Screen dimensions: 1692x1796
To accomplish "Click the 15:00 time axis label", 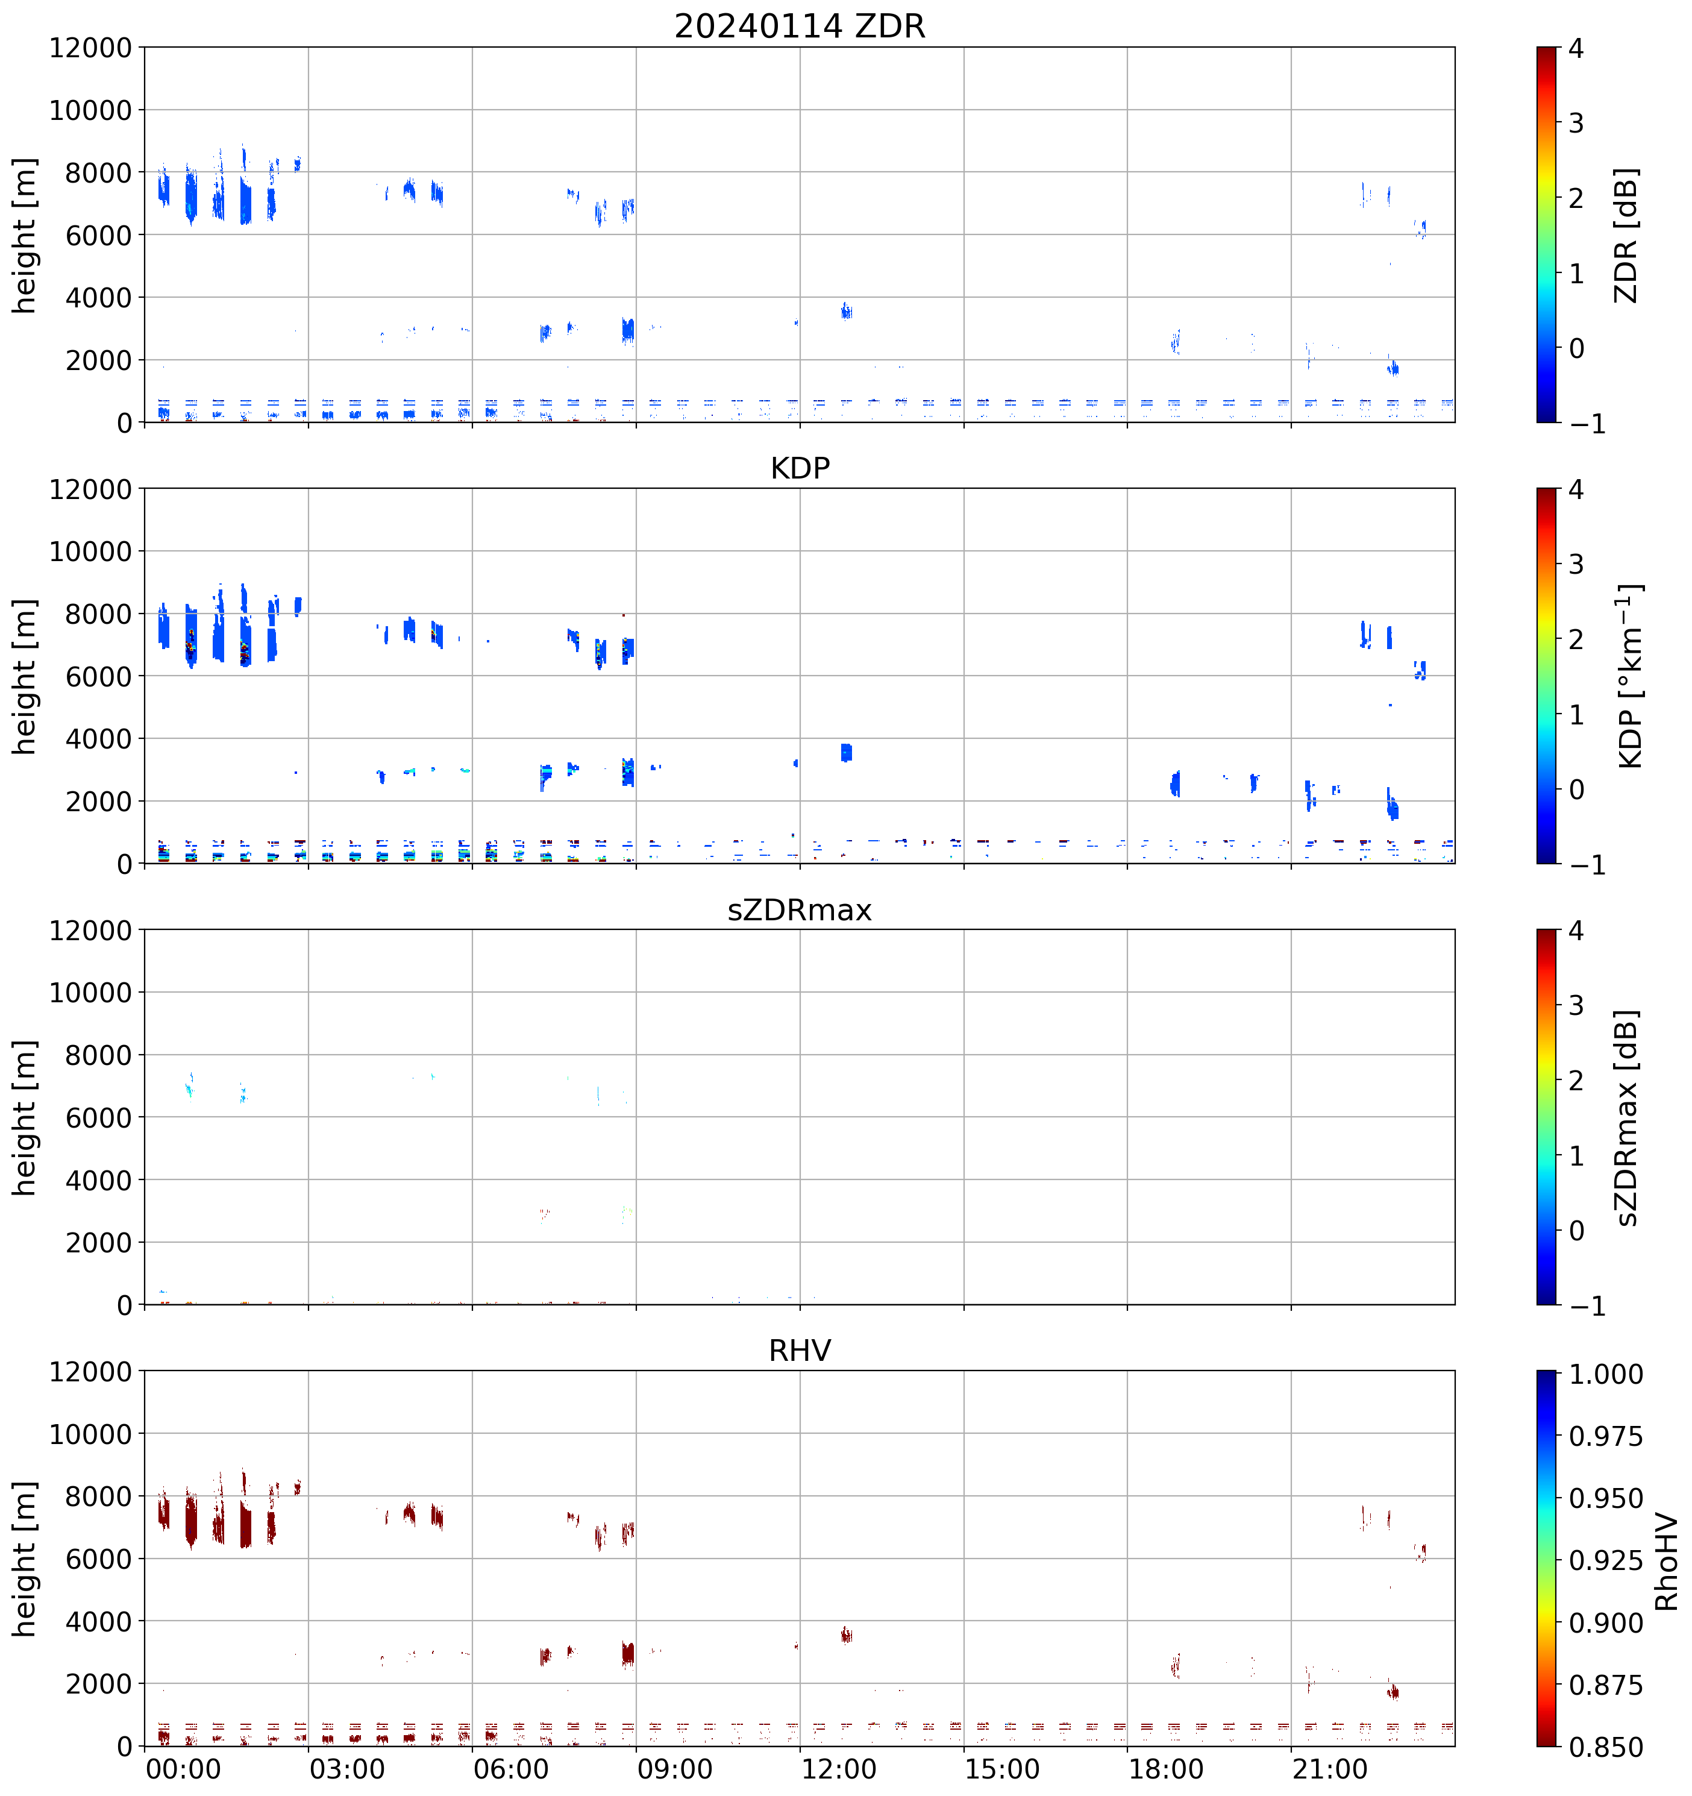I will pos(1002,1769).
